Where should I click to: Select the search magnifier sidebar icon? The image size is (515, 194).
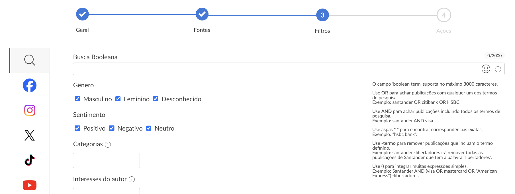[x=30, y=60]
